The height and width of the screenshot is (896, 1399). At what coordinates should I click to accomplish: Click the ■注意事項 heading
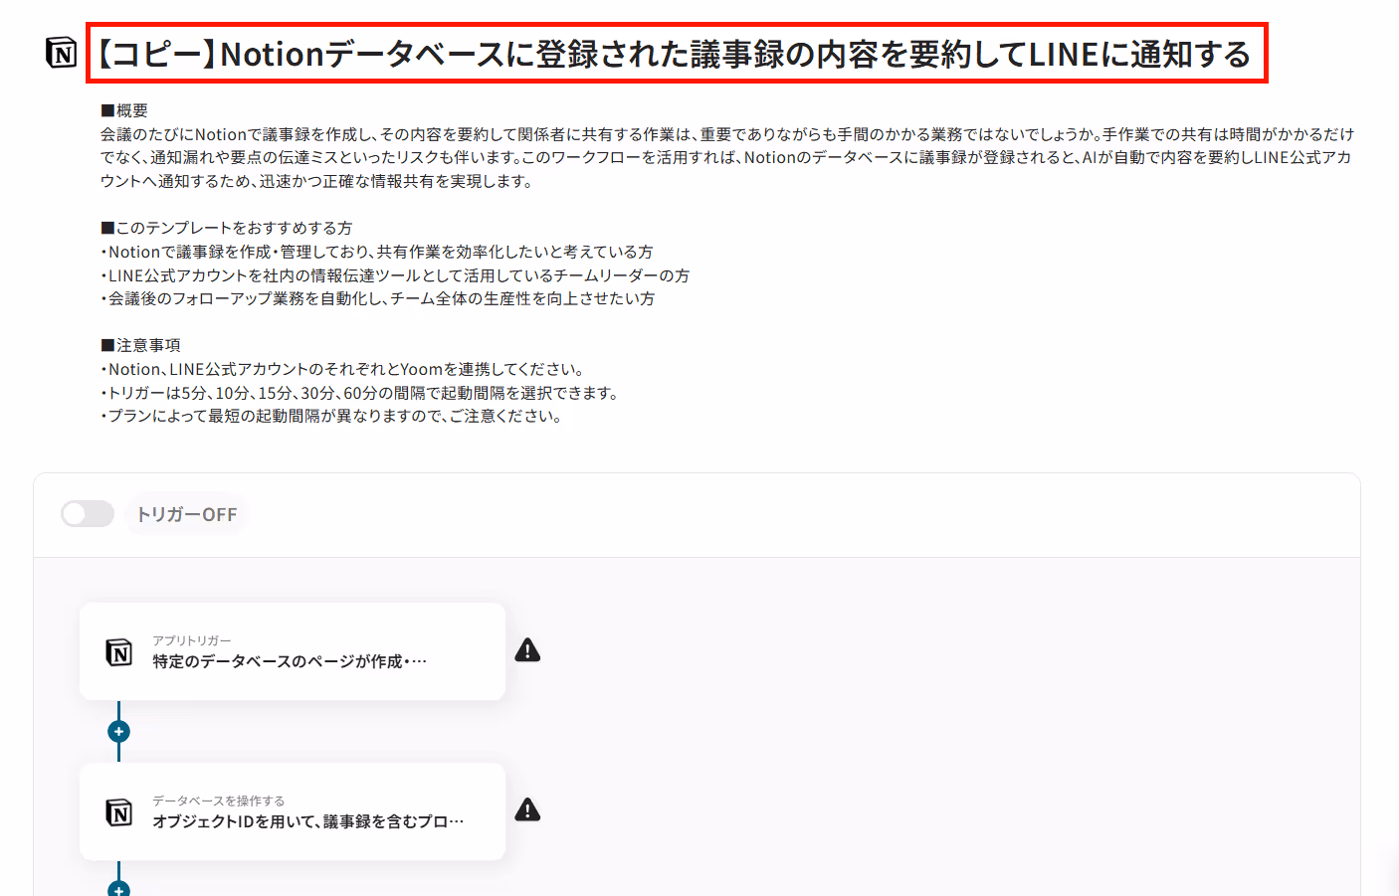(x=140, y=345)
